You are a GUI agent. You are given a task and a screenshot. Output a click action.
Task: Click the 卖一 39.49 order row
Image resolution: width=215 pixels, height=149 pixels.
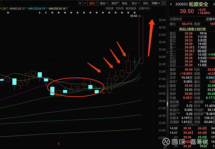tap(192, 47)
